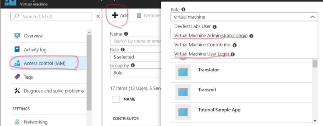Screen dimensions: 323x126
Task: Click the Tutorial Sample App thumbnail
Action: (x=183, y=112)
